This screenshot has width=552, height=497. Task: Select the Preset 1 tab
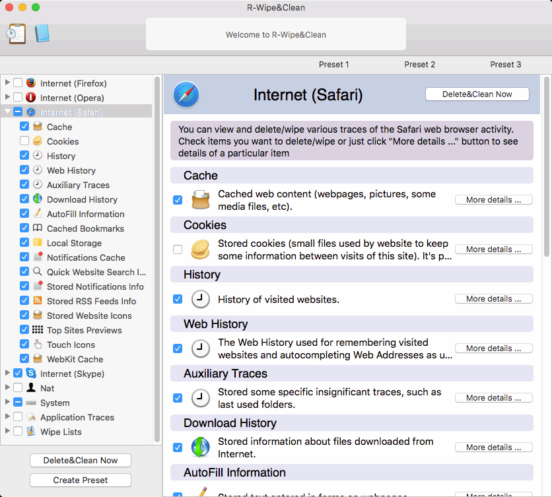pos(333,65)
